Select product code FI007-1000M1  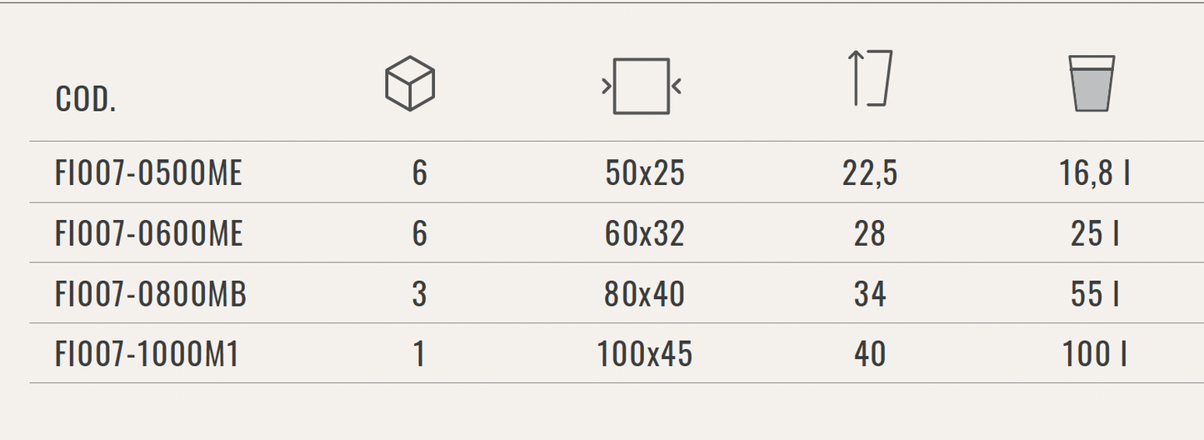pyautogui.click(x=147, y=354)
